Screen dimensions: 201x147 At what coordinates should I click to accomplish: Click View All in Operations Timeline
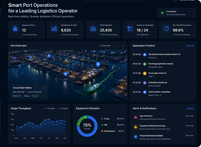(x=190, y=46)
